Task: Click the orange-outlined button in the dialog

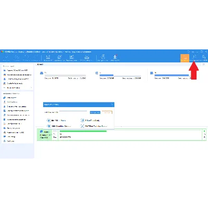Action: (x=107, y=112)
